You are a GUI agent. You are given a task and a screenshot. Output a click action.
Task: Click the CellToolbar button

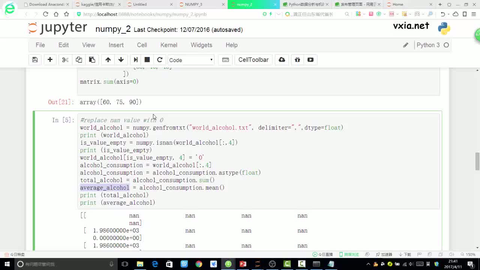[x=253, y=60]
